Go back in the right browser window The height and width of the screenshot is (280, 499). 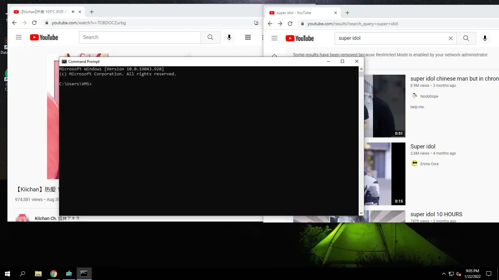click(x=270, y=24)
